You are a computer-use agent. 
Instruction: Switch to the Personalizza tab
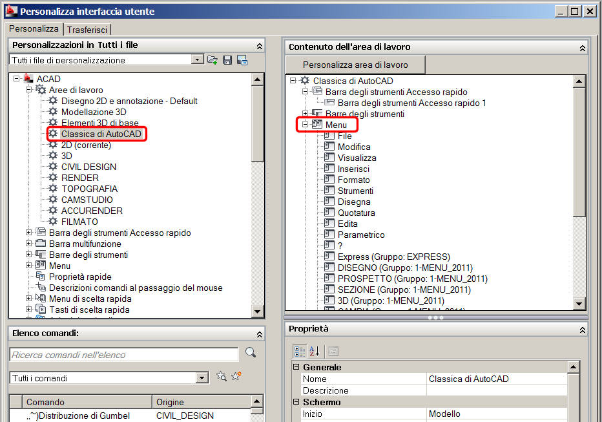[x=34, y=29]
